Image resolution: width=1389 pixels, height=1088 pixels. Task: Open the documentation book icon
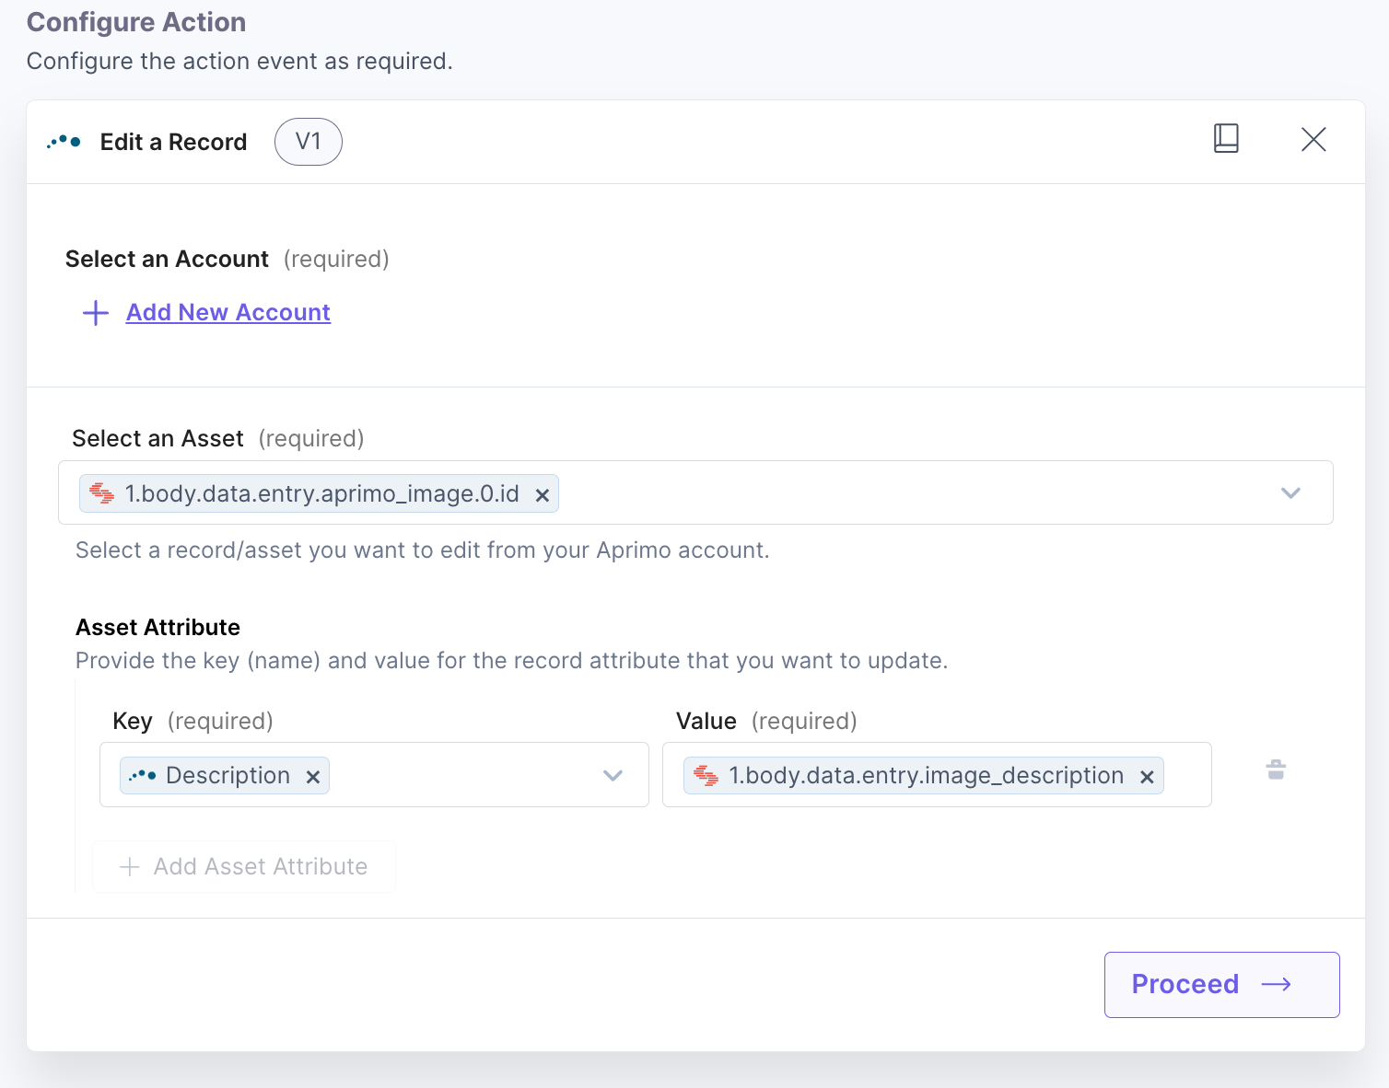[x=1226, y=139]
